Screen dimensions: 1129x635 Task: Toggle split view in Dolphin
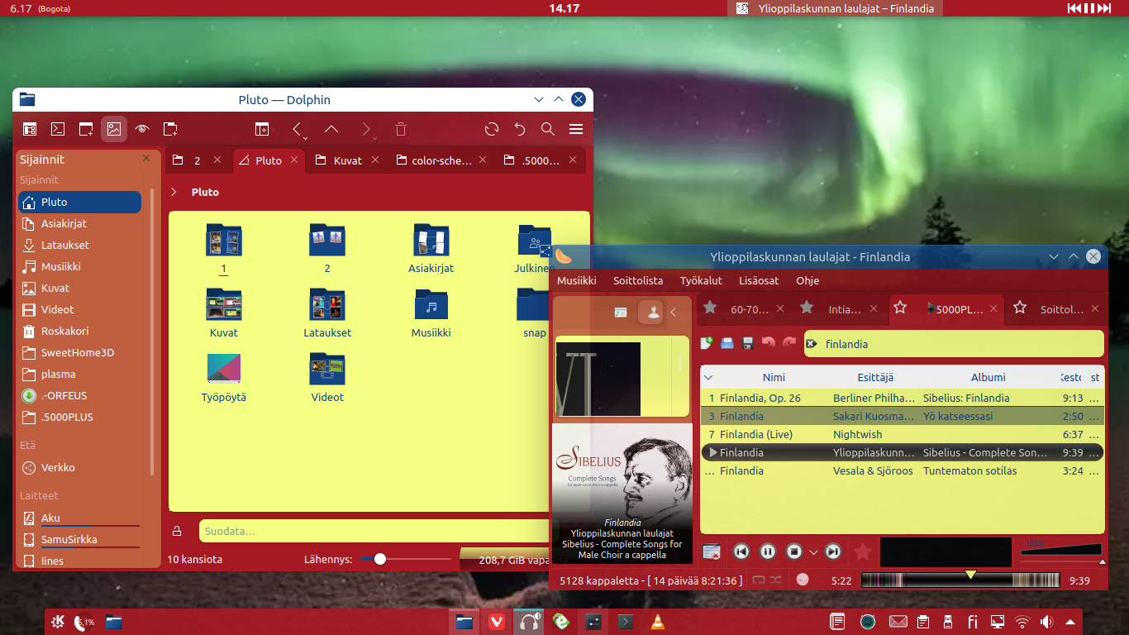point(261,129)
